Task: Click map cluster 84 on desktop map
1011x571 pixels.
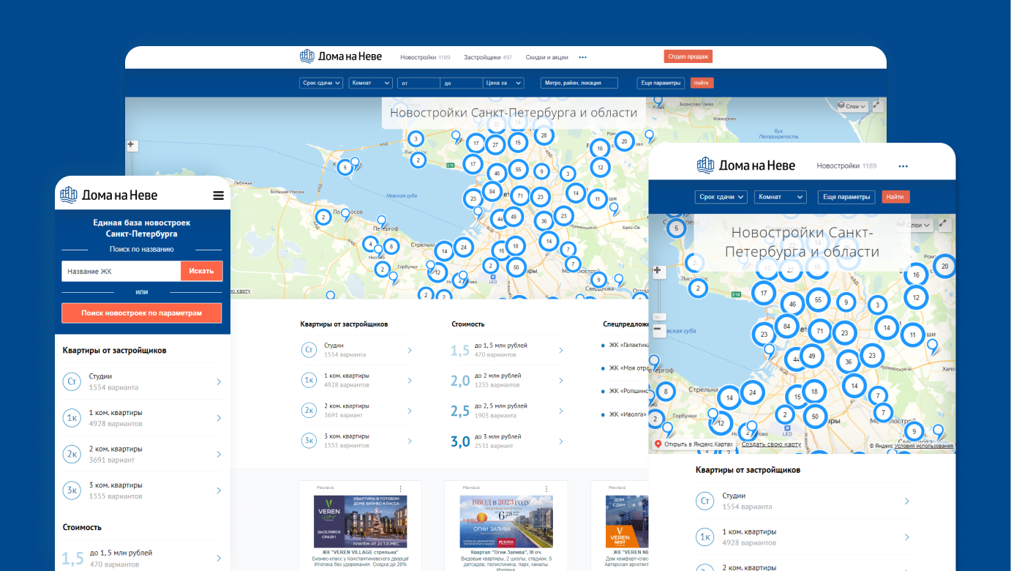Action: pyautogui.click(x=492, y=193)
